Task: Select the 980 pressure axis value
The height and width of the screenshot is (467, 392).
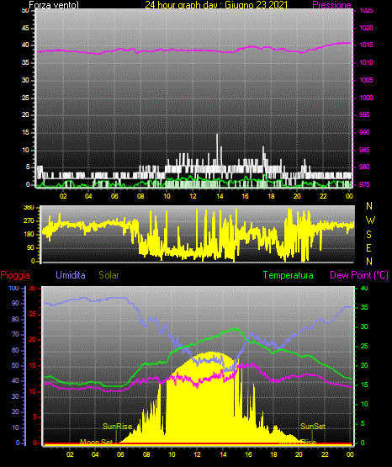Action: 364,167
